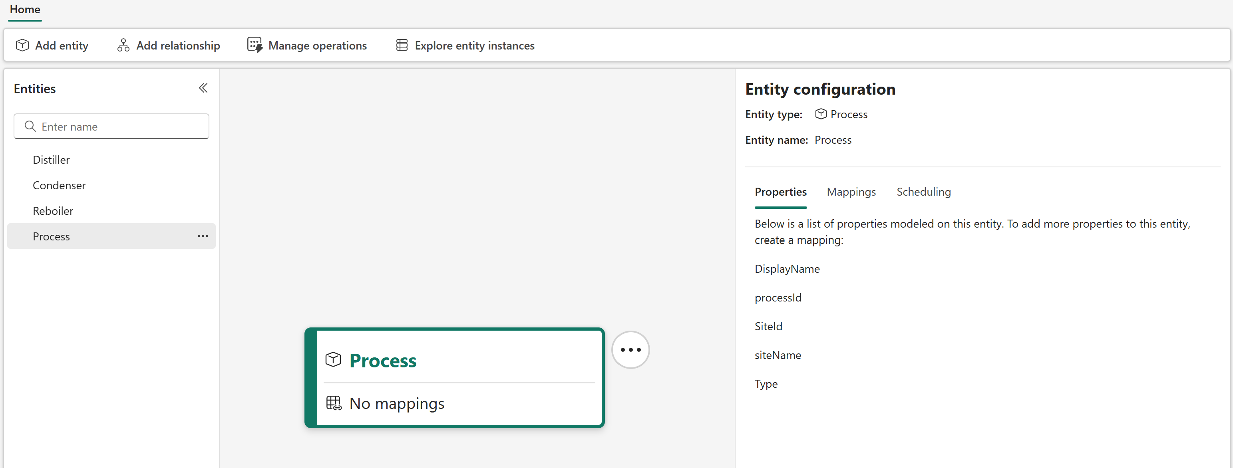The width and height of the screenshot is (1233, 468).
Task: Click the No mappings icon on the Process node
Action: [x=334, y=403]
